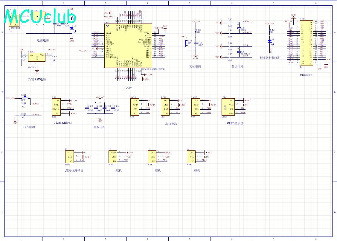Click the '串口电路' section label
The image size is (337, 241).
point(171,124)
